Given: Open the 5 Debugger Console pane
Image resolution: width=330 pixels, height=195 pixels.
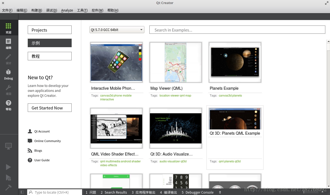Looking at the screenshot, I should (197, 192).
